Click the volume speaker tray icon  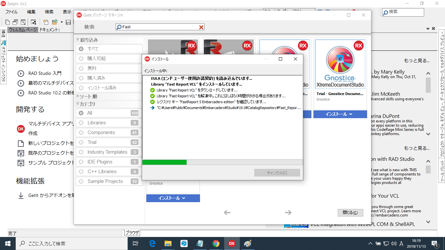394,243
